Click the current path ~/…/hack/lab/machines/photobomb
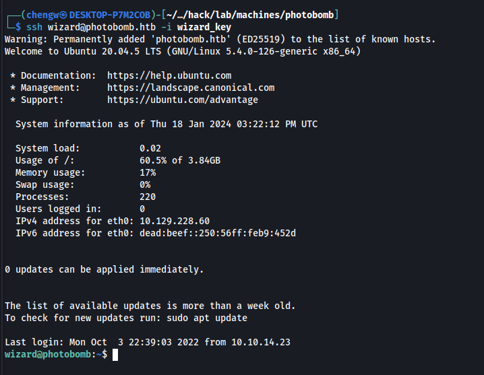Screen dimensions: 484x375 point(250,15)
